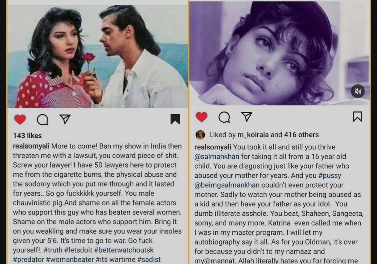Viewport: 377px width, 264px height.
Task: Remove the left post's filled bookmark
Action: [x=175, y=119]
